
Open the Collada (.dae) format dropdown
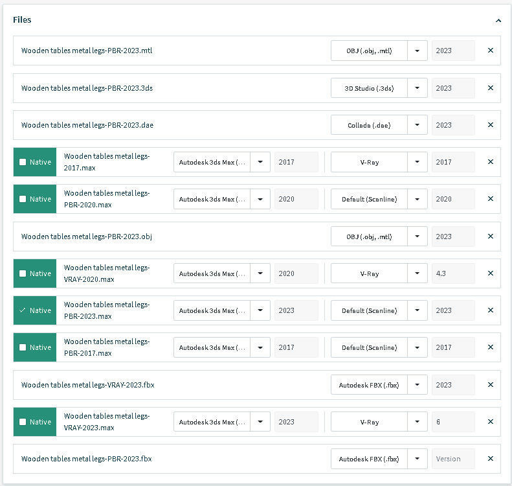417,125
